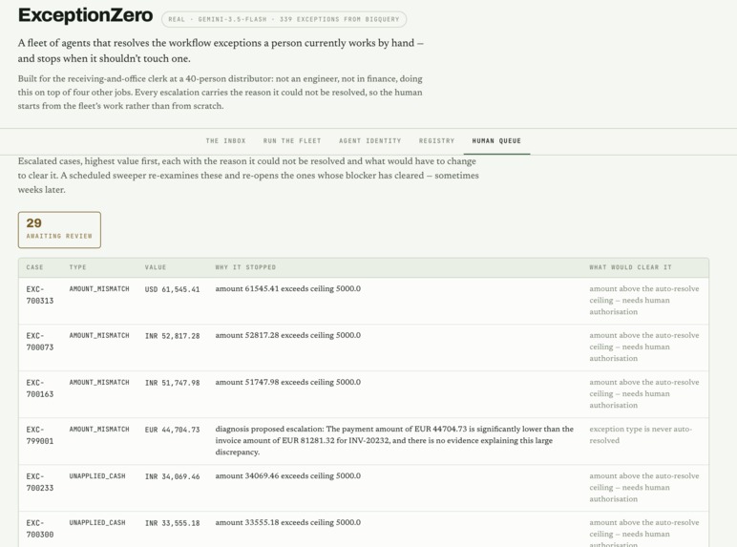Click 'exception type is never auto-resolved' note
Screen dimensions: 737x547
click(641, 434)
